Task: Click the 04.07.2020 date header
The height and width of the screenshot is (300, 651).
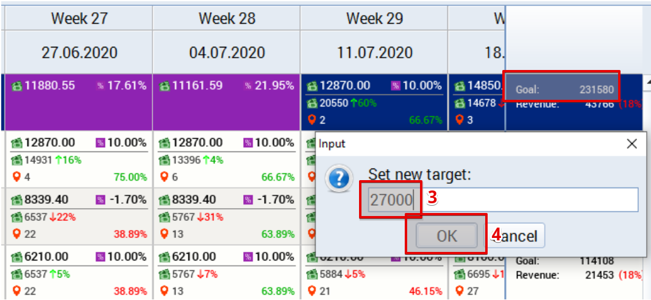Action: point(227,52)
